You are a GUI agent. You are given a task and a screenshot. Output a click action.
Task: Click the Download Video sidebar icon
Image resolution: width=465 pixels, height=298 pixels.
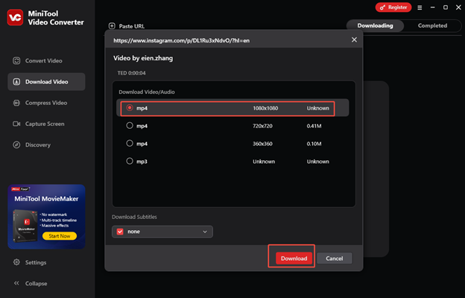click(x=16, y=82)
